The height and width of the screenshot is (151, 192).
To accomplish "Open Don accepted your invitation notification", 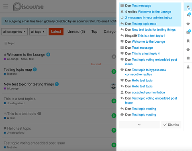I will [x=150, y=92].
